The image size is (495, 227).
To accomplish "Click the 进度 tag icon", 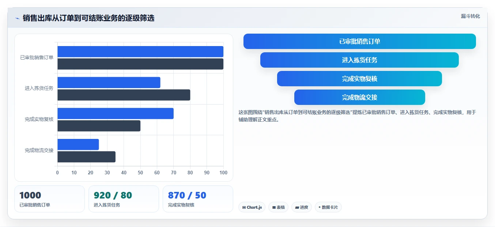I will 297,207.
